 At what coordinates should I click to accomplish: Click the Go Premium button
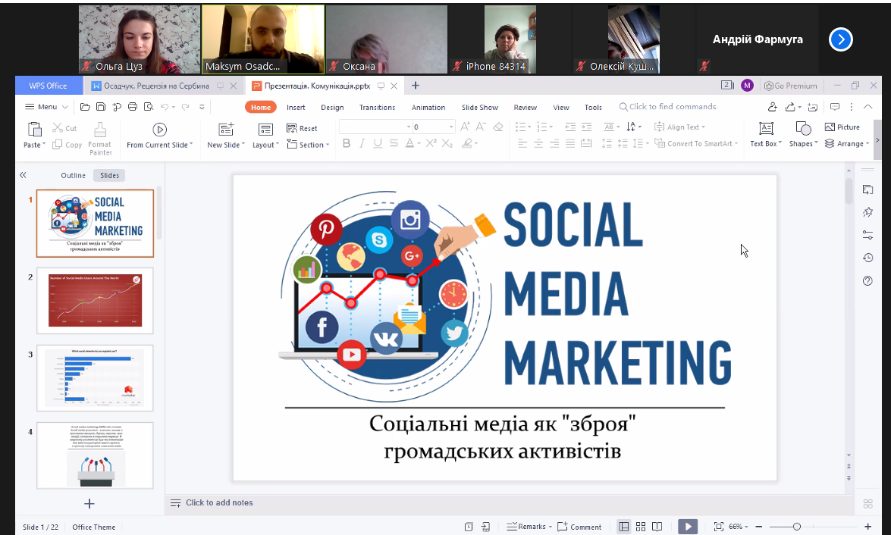coord(790,86)
